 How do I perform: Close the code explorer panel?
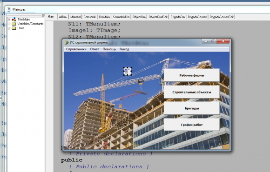point(43,15)
